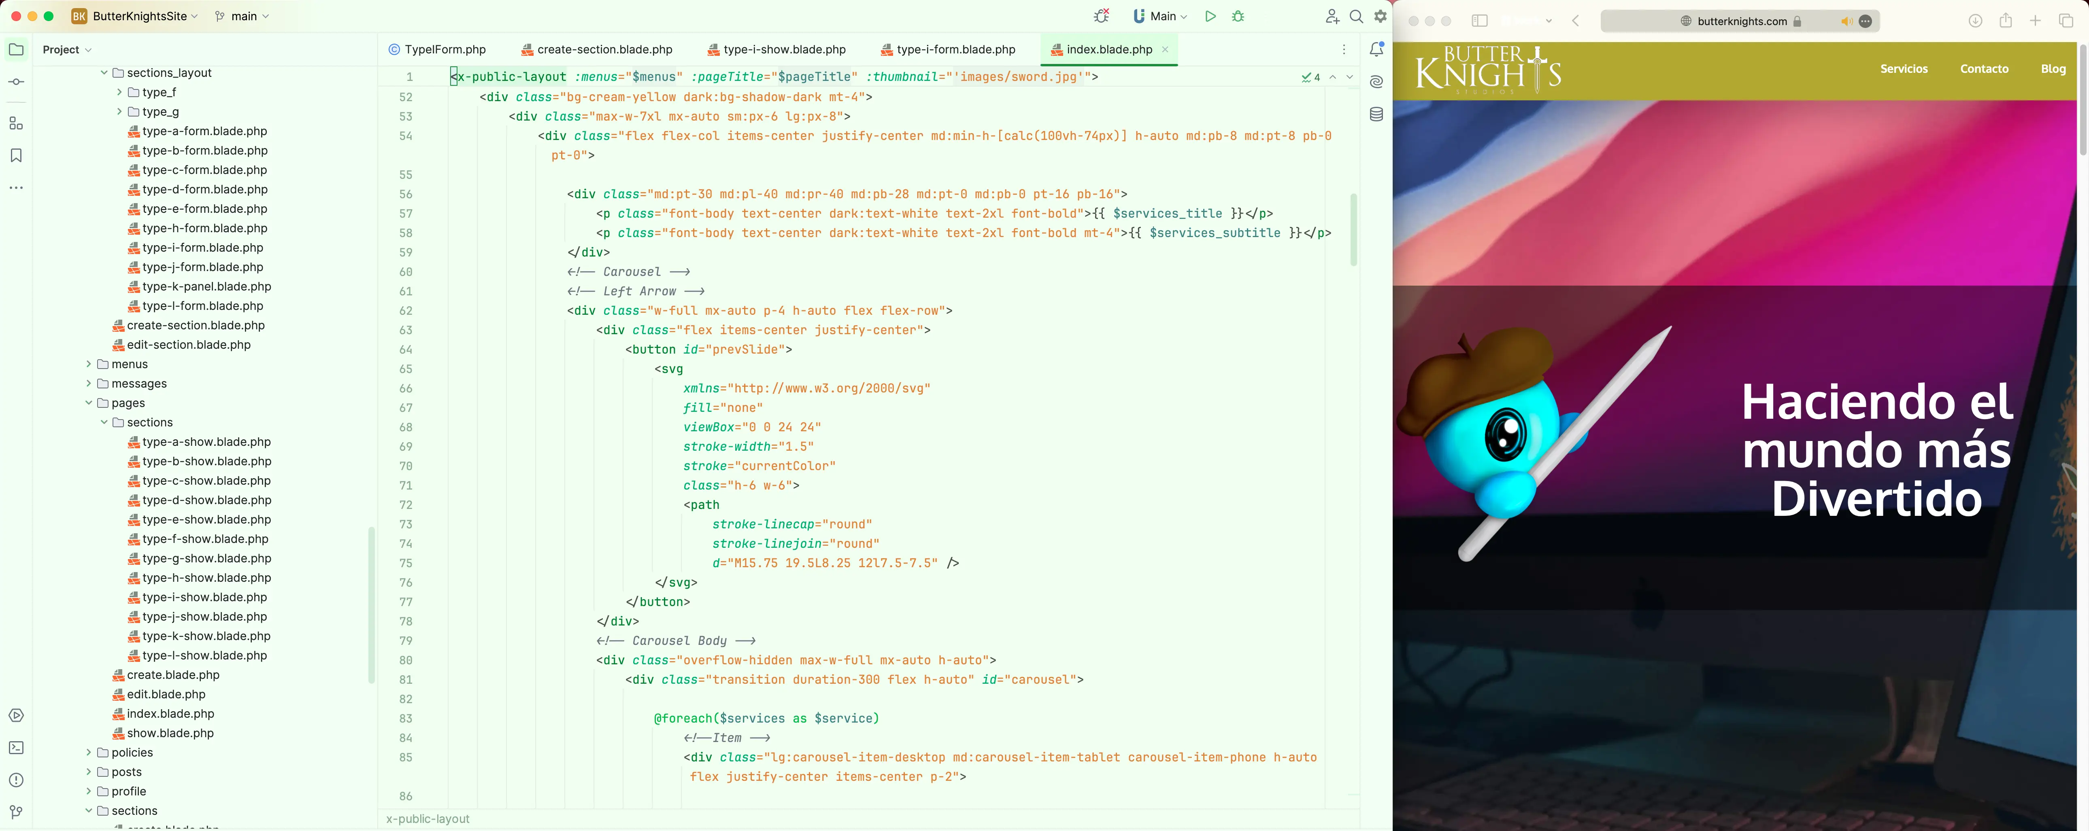Show Safari tab overview icon

click(x=2066, y=21)
